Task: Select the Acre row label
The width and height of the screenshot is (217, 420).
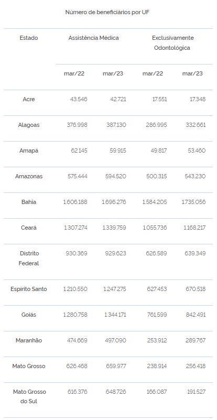Action: click(x=29, y=99)
